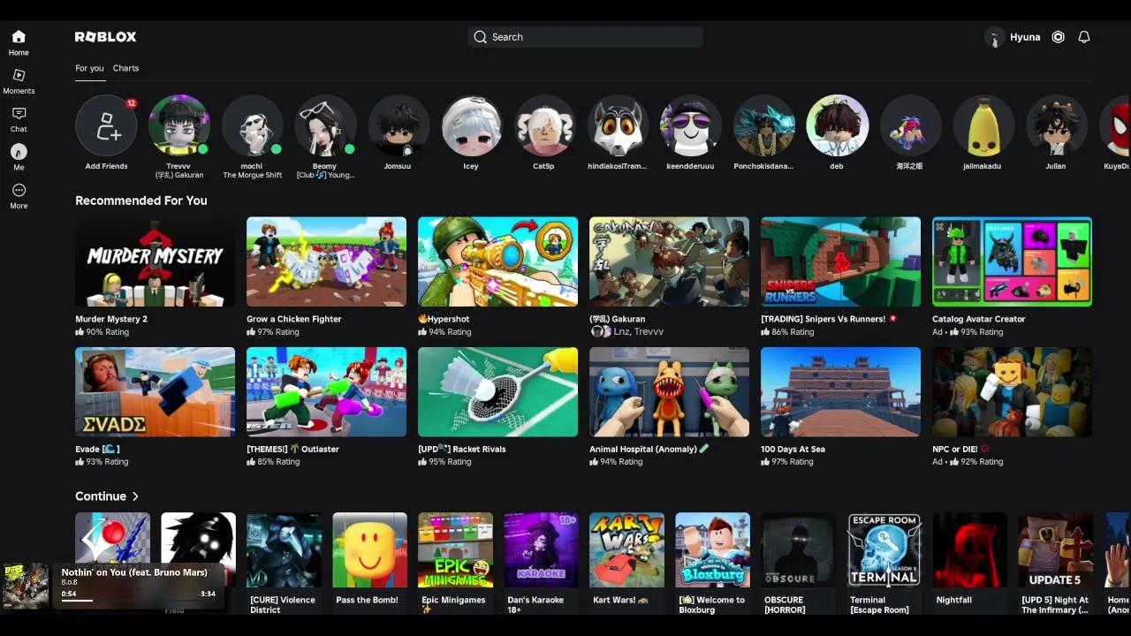Open friend keendderuuu's avatar
Viewport: 1131px width, 636px height.
tap(692, 125)
